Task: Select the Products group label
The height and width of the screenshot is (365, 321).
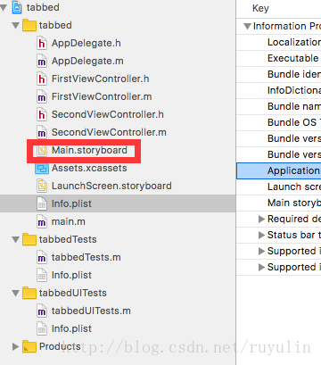Action: [x=60, y=346]
